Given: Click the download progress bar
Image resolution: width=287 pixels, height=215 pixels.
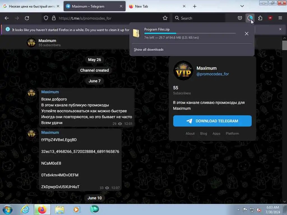Looking at the screenshot, I should (190, 33).
